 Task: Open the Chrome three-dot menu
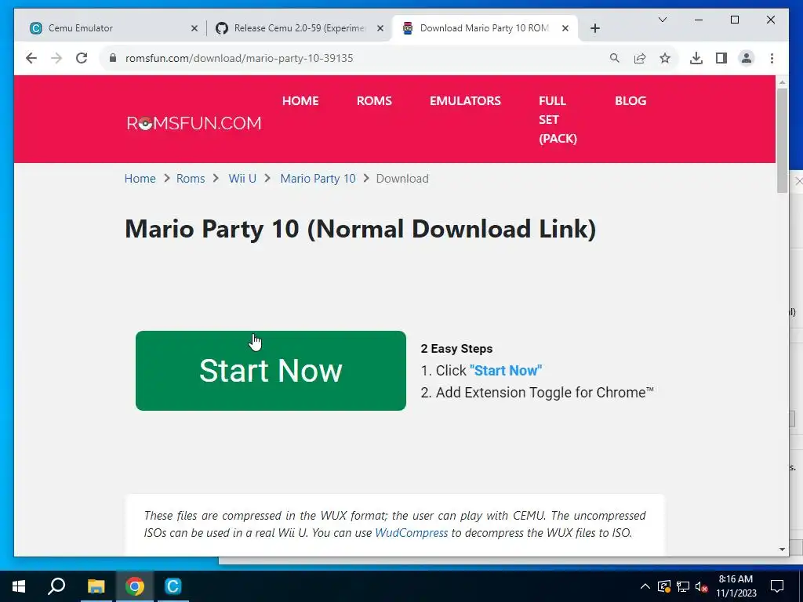(x=772, y=58)
